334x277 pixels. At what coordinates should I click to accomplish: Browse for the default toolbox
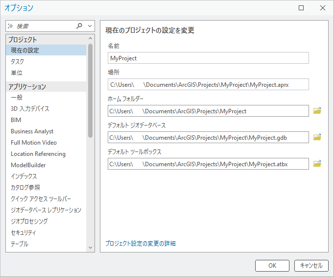coord(317,164)
